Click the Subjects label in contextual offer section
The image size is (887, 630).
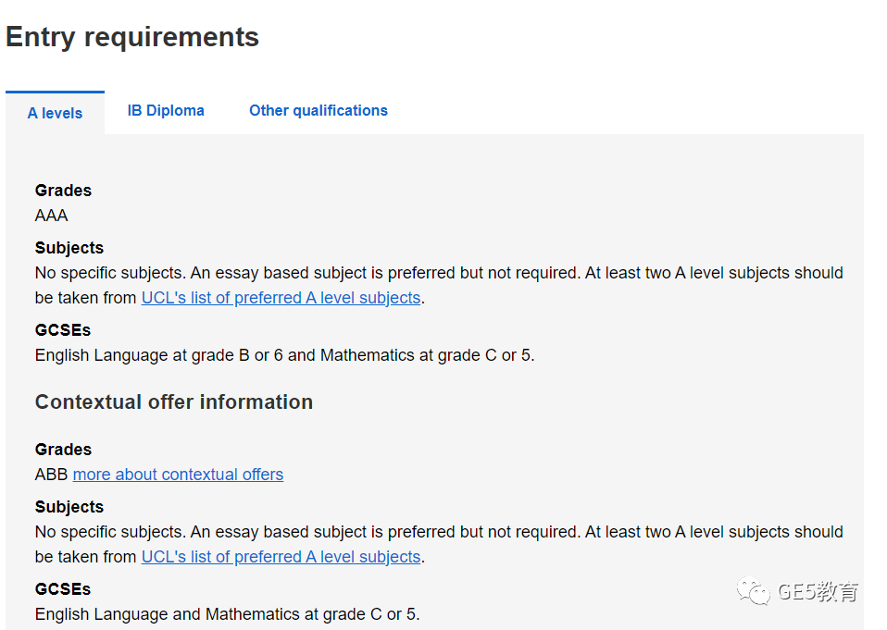tap(69, 507)
